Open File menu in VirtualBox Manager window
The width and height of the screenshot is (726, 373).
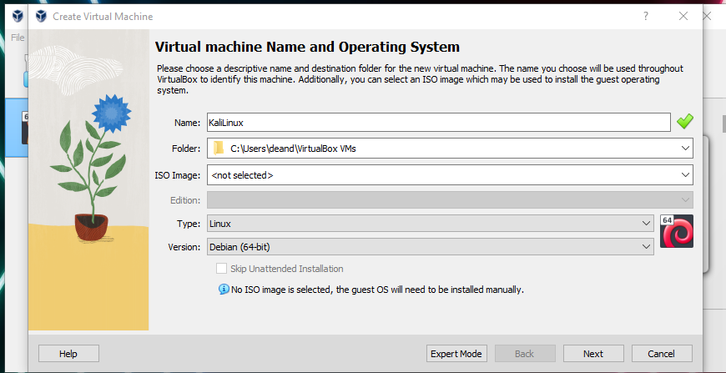coord(18,38)
